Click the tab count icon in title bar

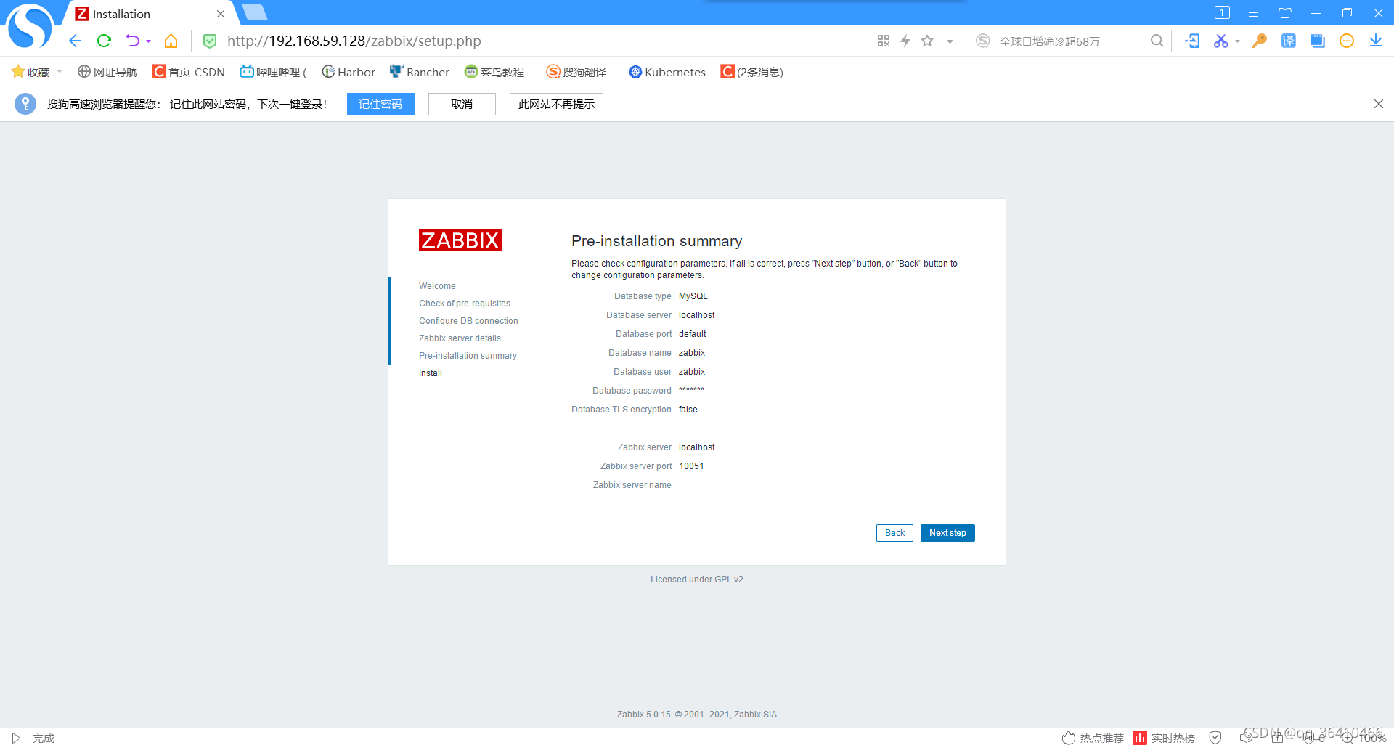click(1222, 12)
